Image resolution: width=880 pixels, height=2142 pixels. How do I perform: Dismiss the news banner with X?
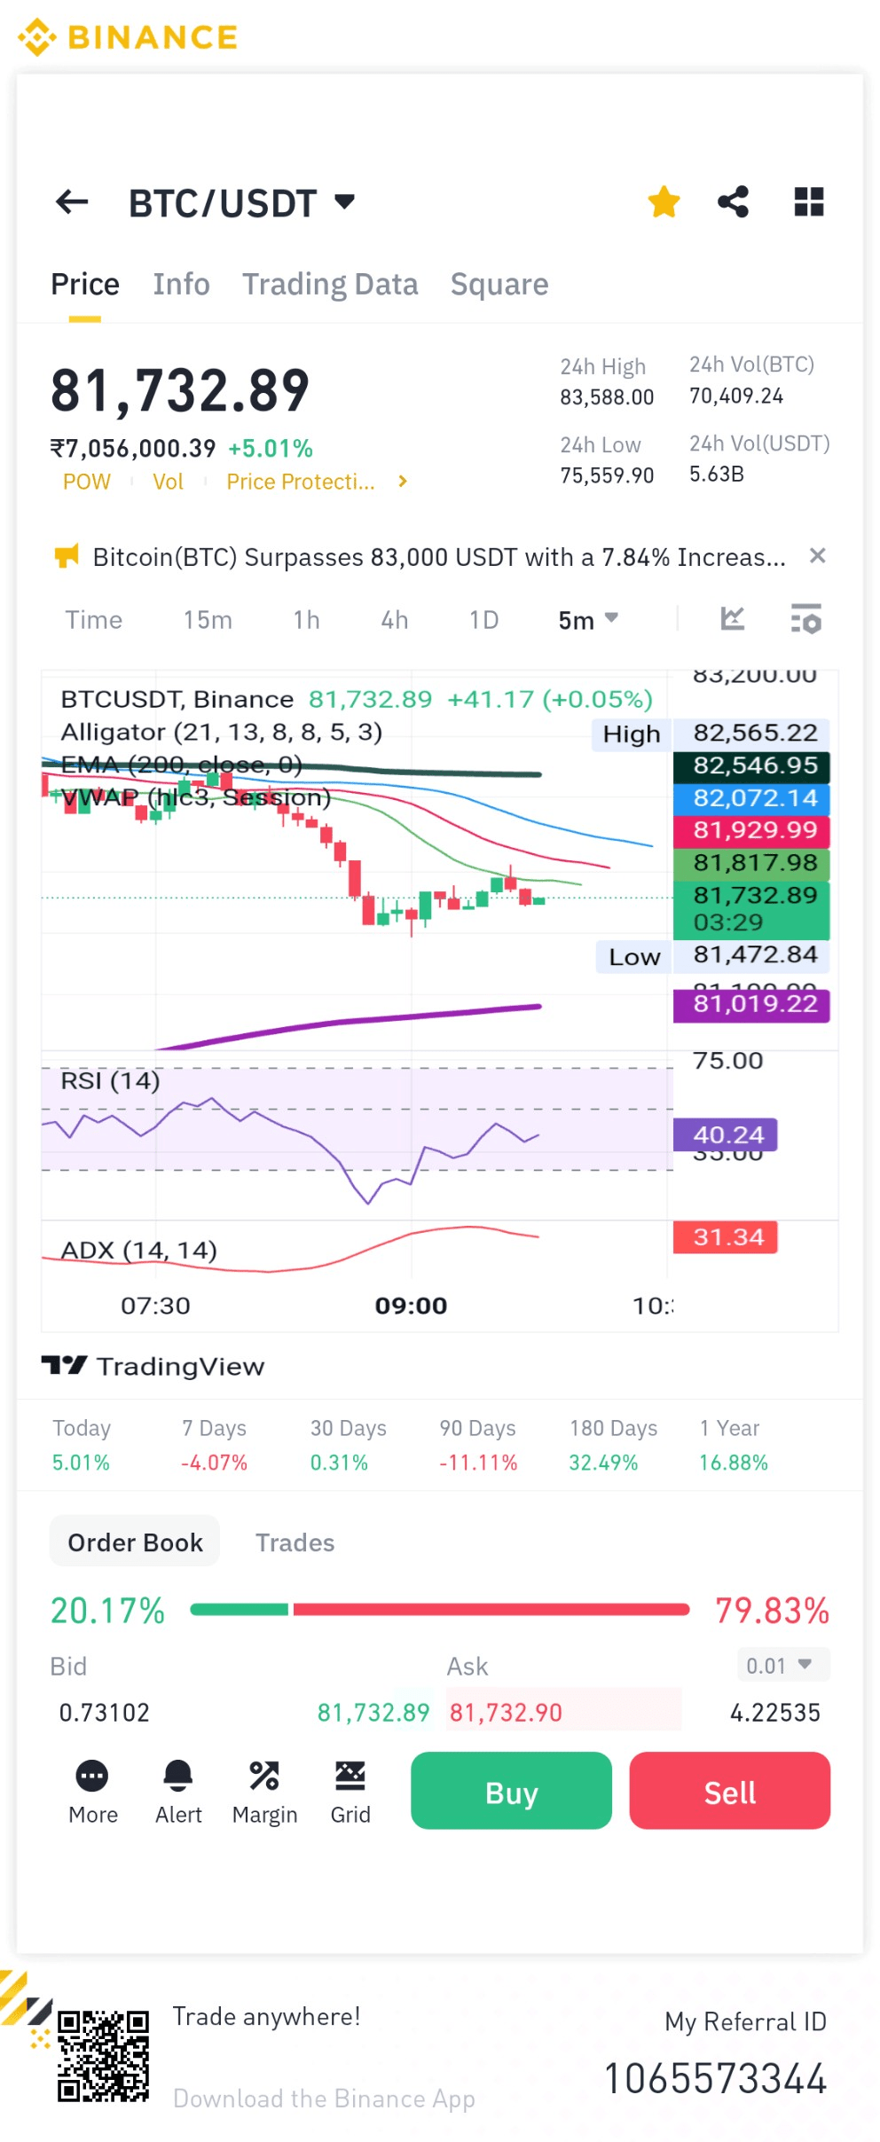click(x=818, y=555)
